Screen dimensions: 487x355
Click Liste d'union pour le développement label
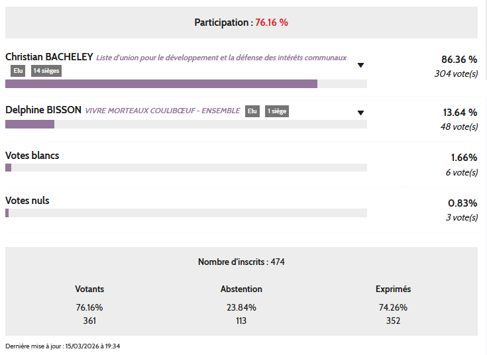pyautogui.click(x=221, y=58)
